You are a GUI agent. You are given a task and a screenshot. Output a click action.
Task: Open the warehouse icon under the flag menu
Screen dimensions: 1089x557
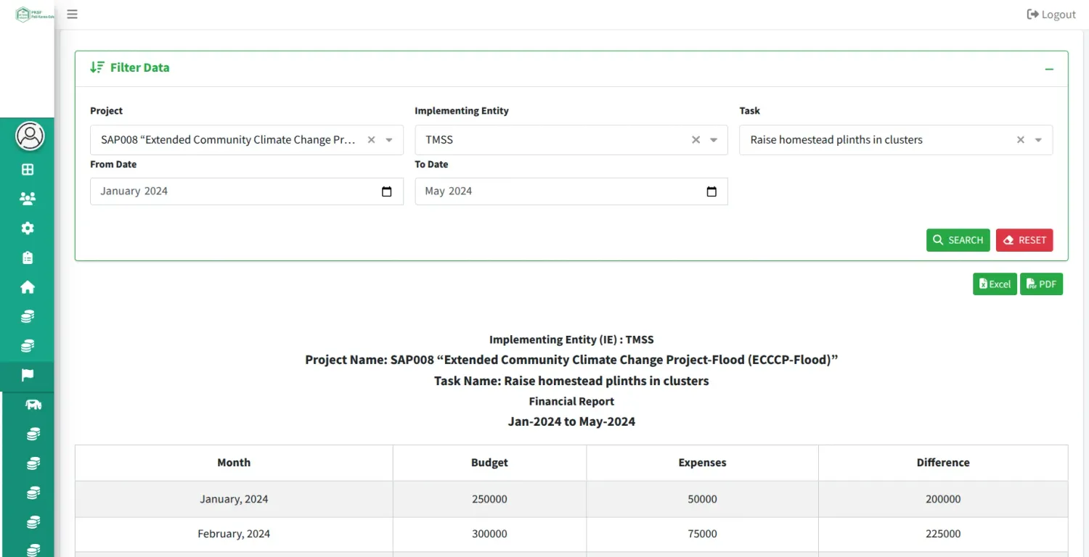[33, 405]
